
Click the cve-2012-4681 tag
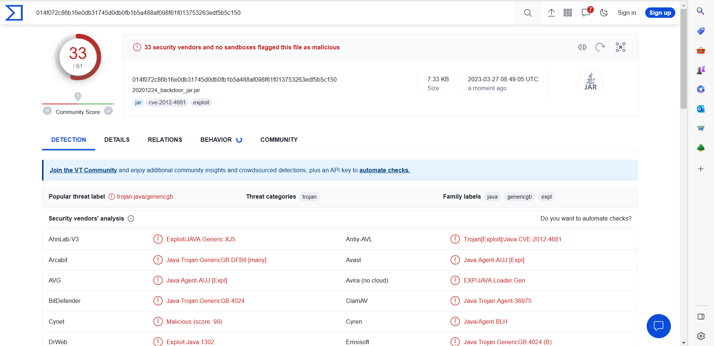[167, 102]
